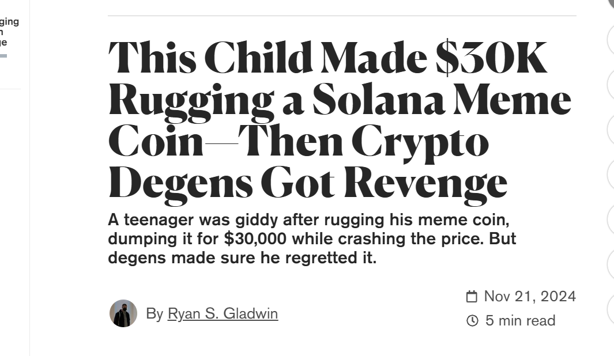Click the share circle beside the 'Coin—Then Crypto' line
Viewport: 614px width, 356px height.
(x=611, y=130)
